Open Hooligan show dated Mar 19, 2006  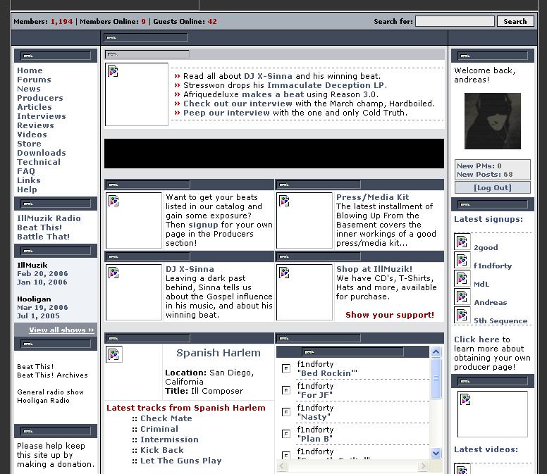[x=42, y=307]
